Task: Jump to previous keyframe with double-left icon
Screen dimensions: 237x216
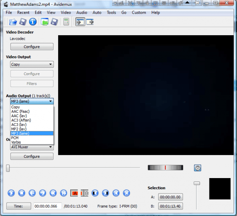Action: pyautogui.click(x=53, y=193)
